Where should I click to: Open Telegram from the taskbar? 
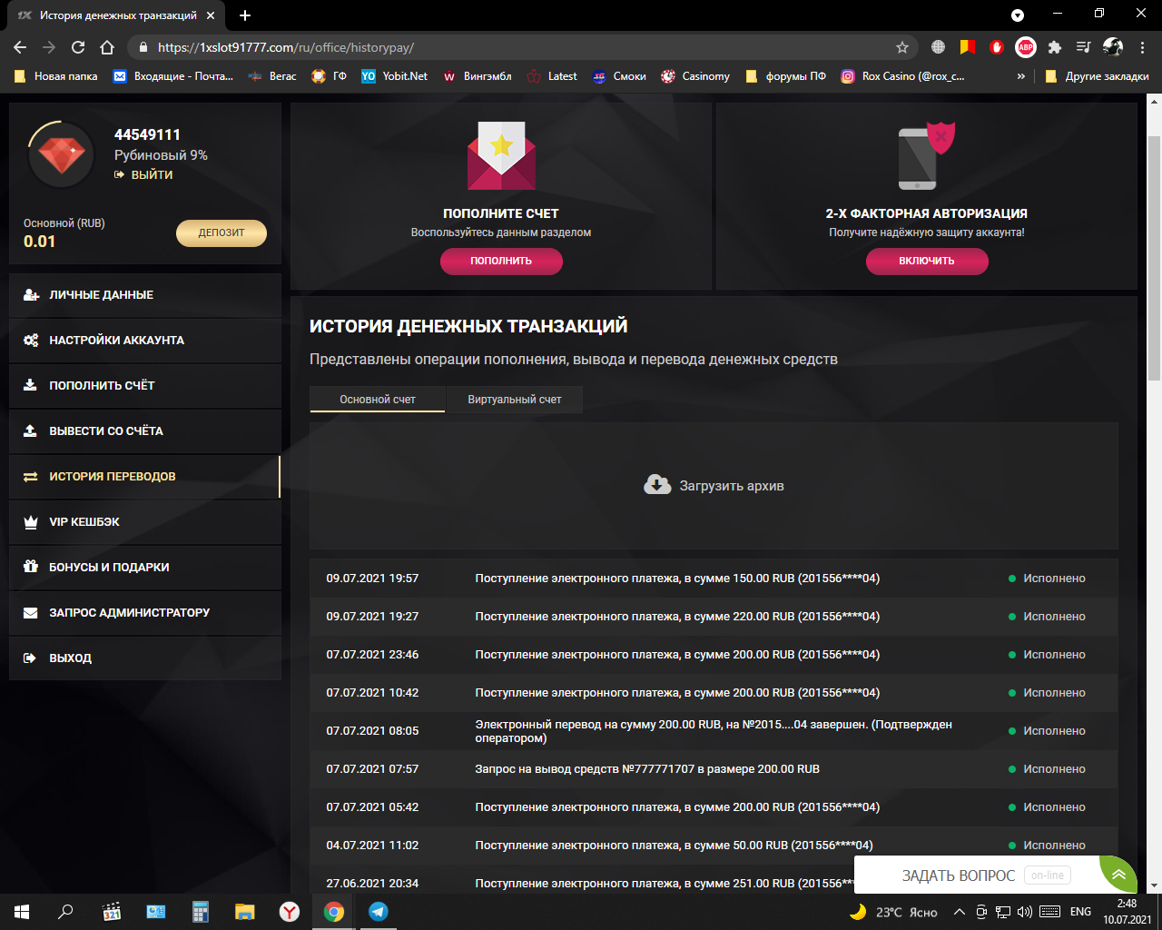click(x=379, y=912)
